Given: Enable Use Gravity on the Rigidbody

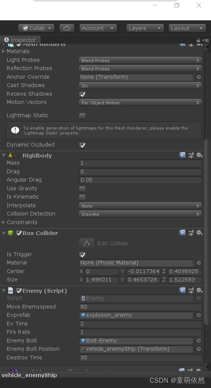Looking at the screenshot, I should 82,189.
